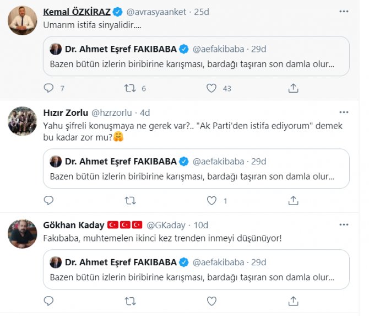Retweet Gökhan Kaday's tweet
The image size is (369, 316).
coord(130,301)
